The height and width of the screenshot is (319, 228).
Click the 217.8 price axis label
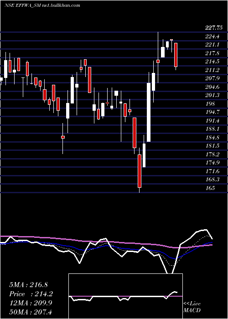212,53
